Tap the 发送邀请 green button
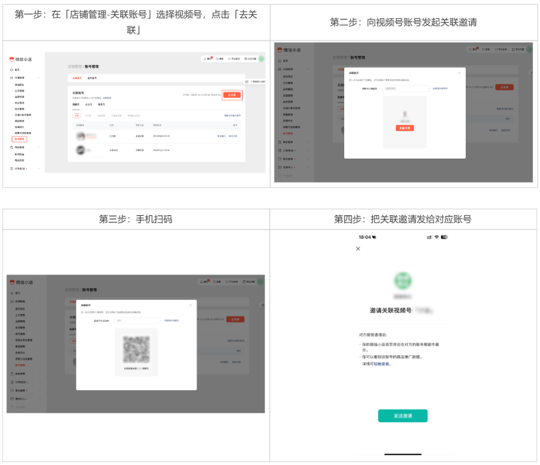The height and width of the screenshot is (465, 540). pyautogui.click(x=403, y=416)
